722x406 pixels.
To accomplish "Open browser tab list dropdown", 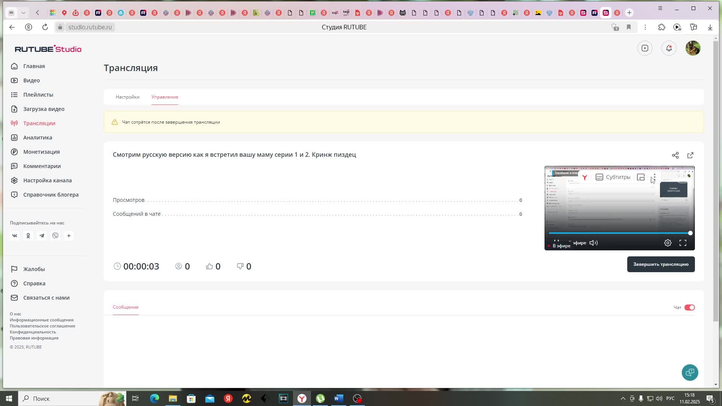I will click(23, 13).
